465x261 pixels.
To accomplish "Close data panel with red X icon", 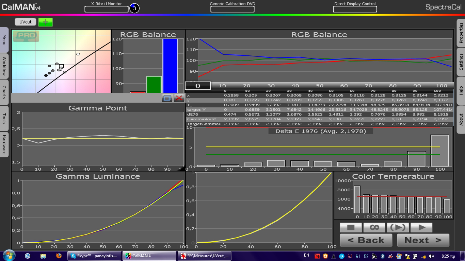I will [x=179, y=98].
